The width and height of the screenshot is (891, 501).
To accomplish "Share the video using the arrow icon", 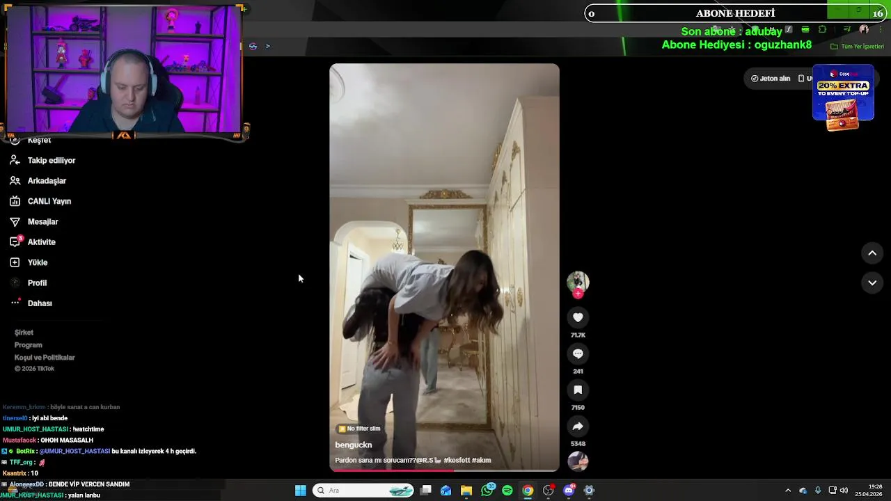I will click(x=578, y=426).
